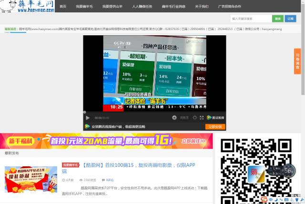Screen dimensions: 305x204
Task: Open the 酷盈网 APP article thumbnail
Action: tap(31, 179)
